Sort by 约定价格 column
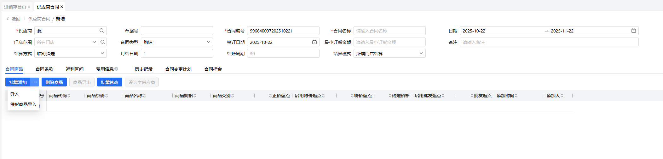663x159 pixels. [x=390, y=96]
